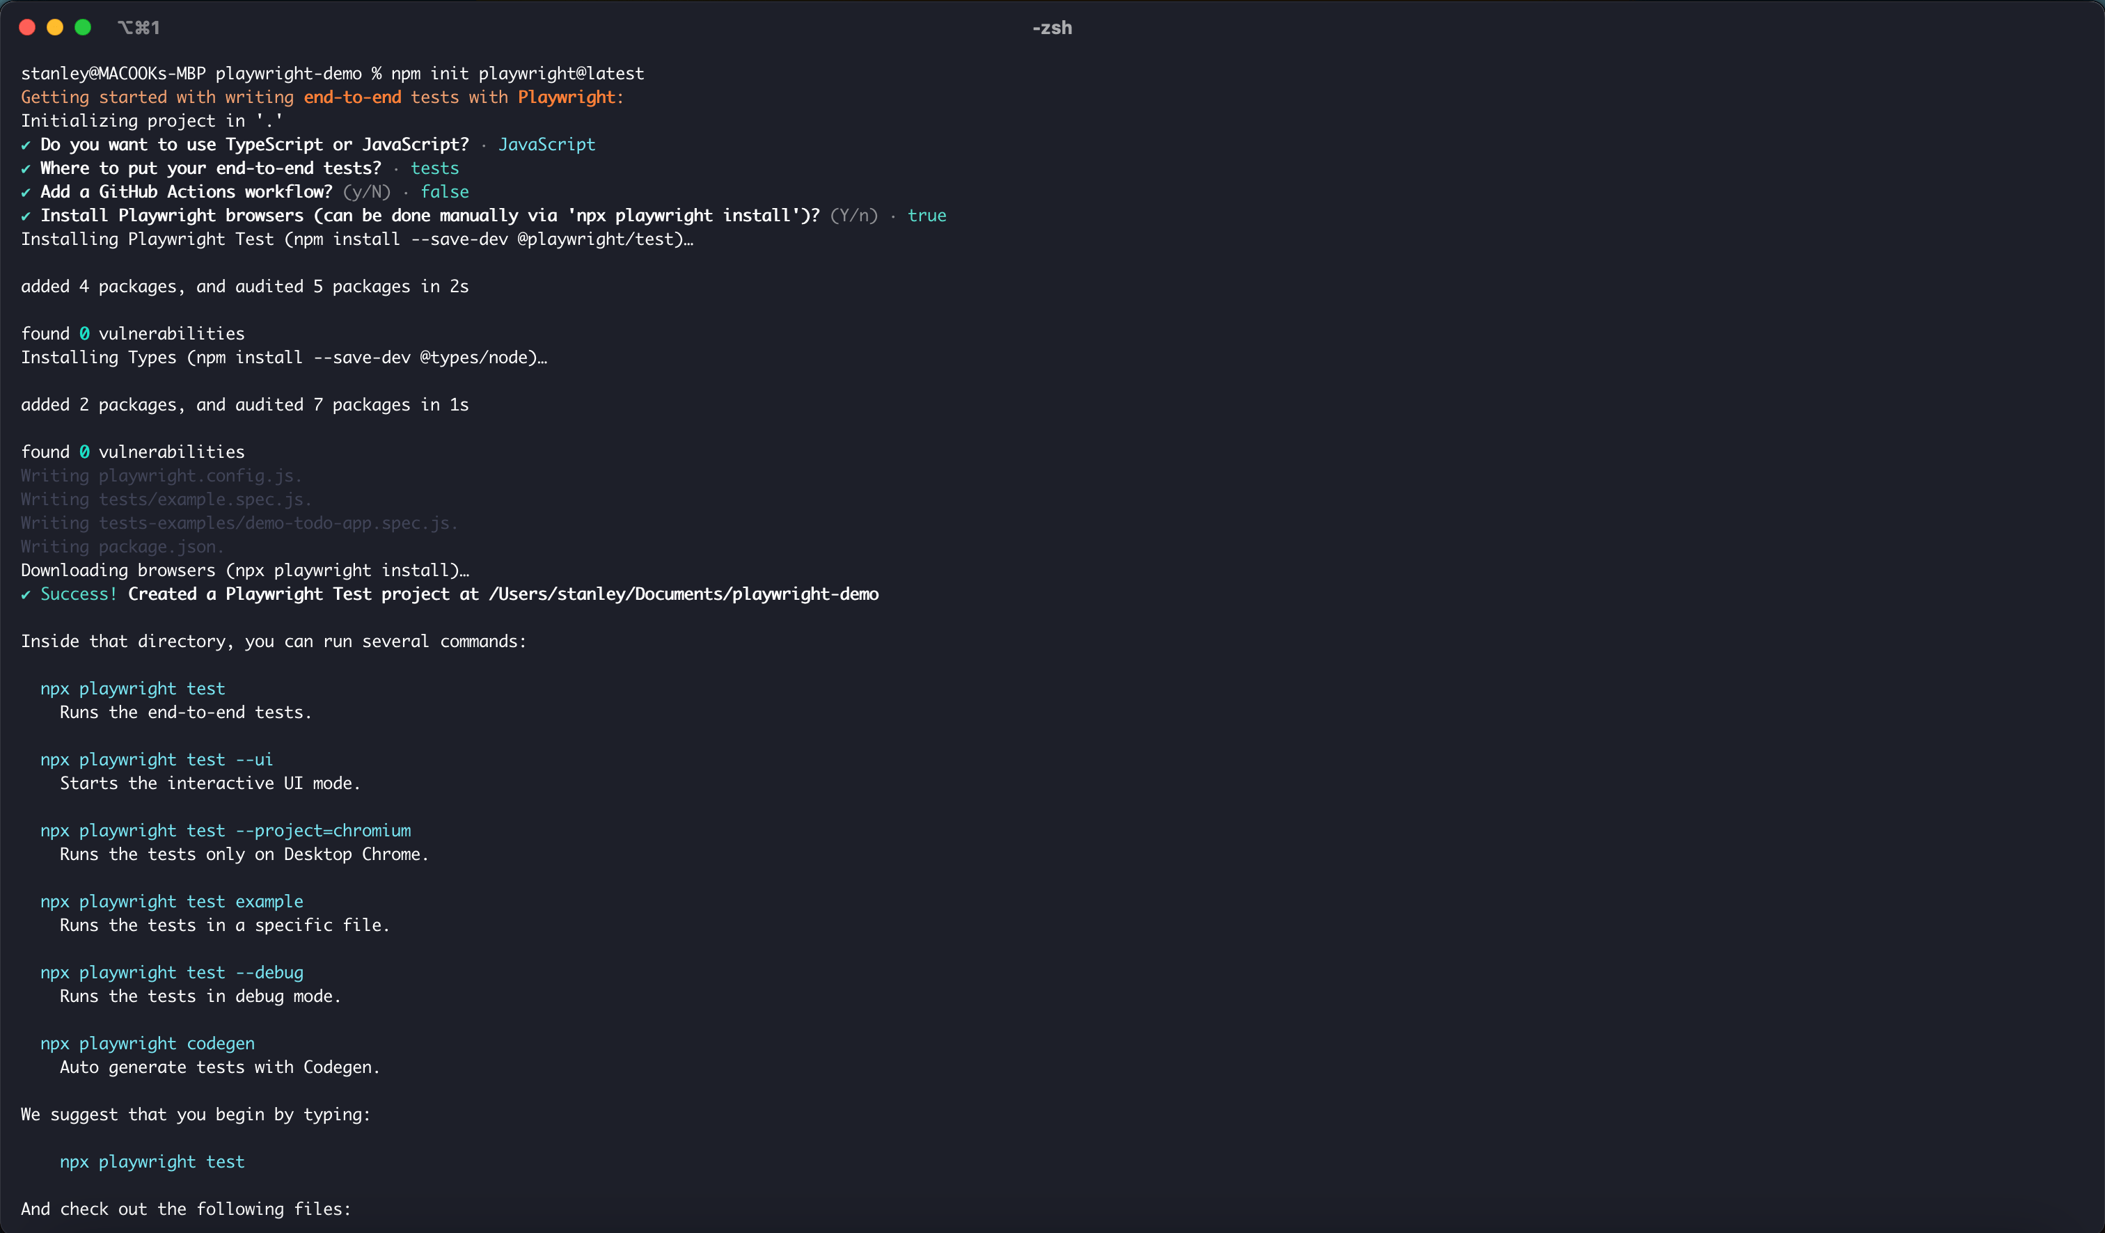Click the checkmark beside Install Playwright browsers

click(x=26, y=216)
